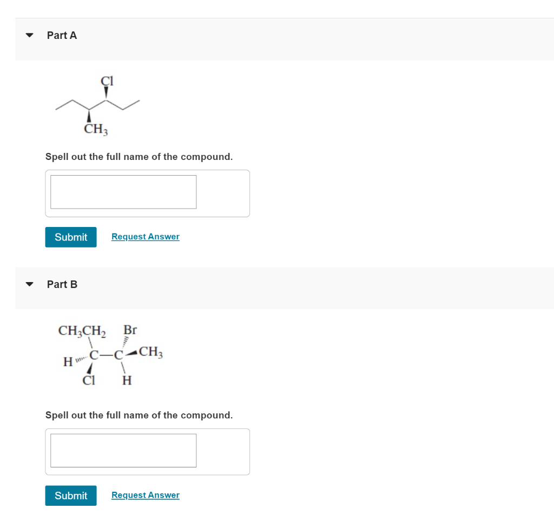Select the Part B heading
The width and height of the screenshot is (554, 522).
[62, 284]
